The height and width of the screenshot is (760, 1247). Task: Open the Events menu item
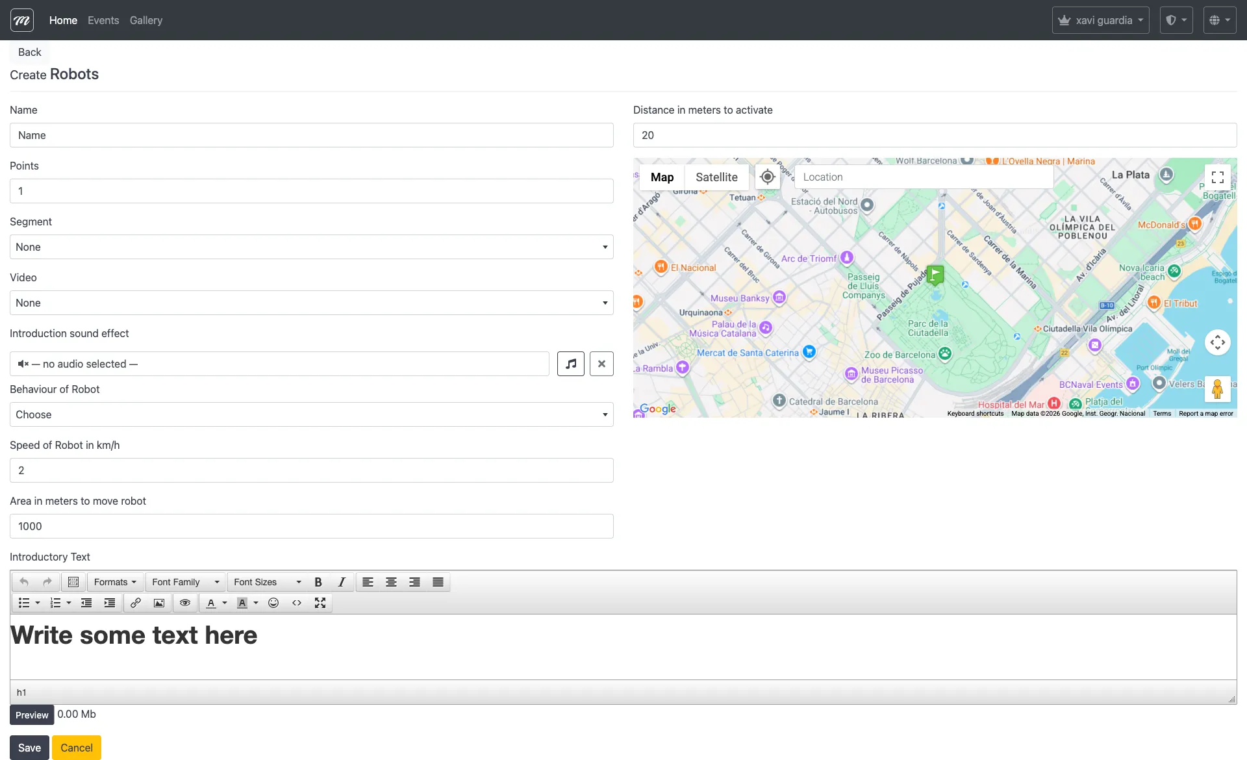tap(103, 20)
